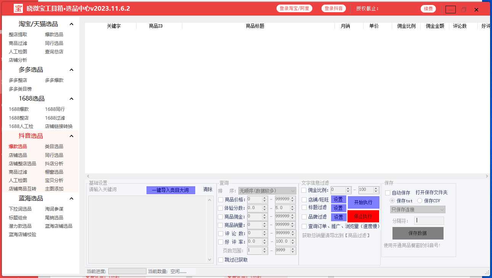Click the 开始执行 start button
Viewport: 492px width, 278px height.
363,202
